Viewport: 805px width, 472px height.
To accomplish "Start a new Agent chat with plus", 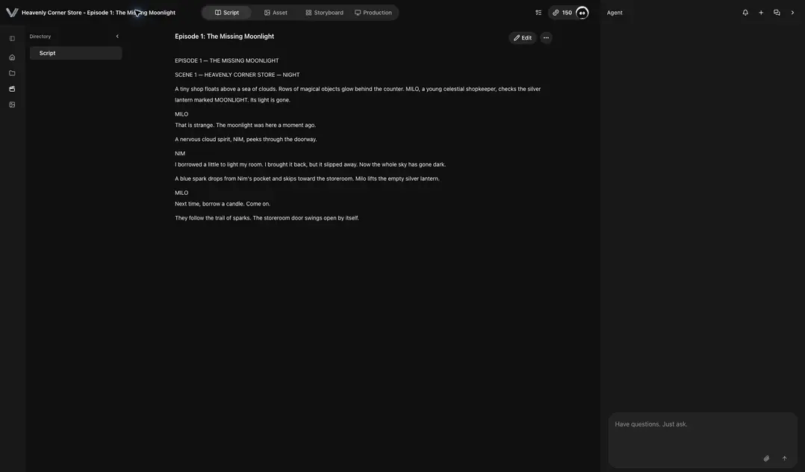I will (x=761, y=13).
